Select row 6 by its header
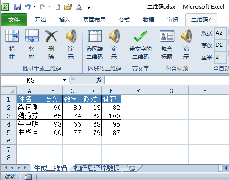The width and height of the screenshot is (229, 180). [x=9, y=141]
